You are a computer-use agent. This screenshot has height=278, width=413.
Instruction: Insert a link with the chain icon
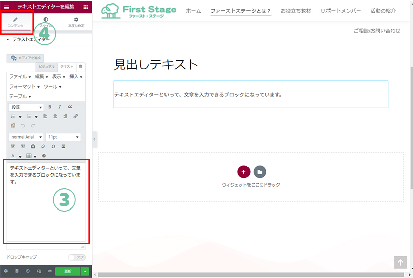click(76, 116)
